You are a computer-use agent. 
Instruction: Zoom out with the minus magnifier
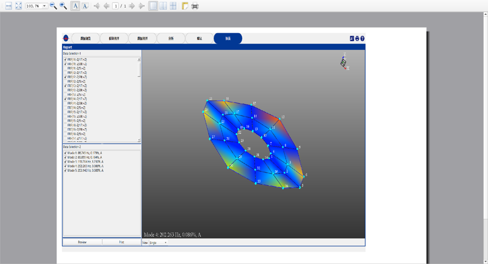point(53,6)
